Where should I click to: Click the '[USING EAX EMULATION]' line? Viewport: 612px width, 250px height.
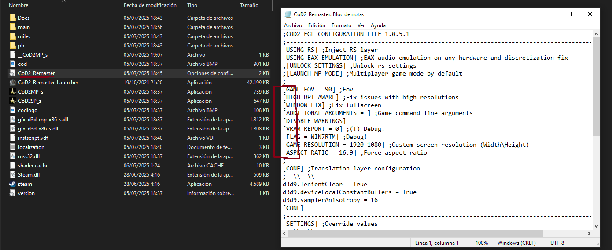[x=425, y=58]
